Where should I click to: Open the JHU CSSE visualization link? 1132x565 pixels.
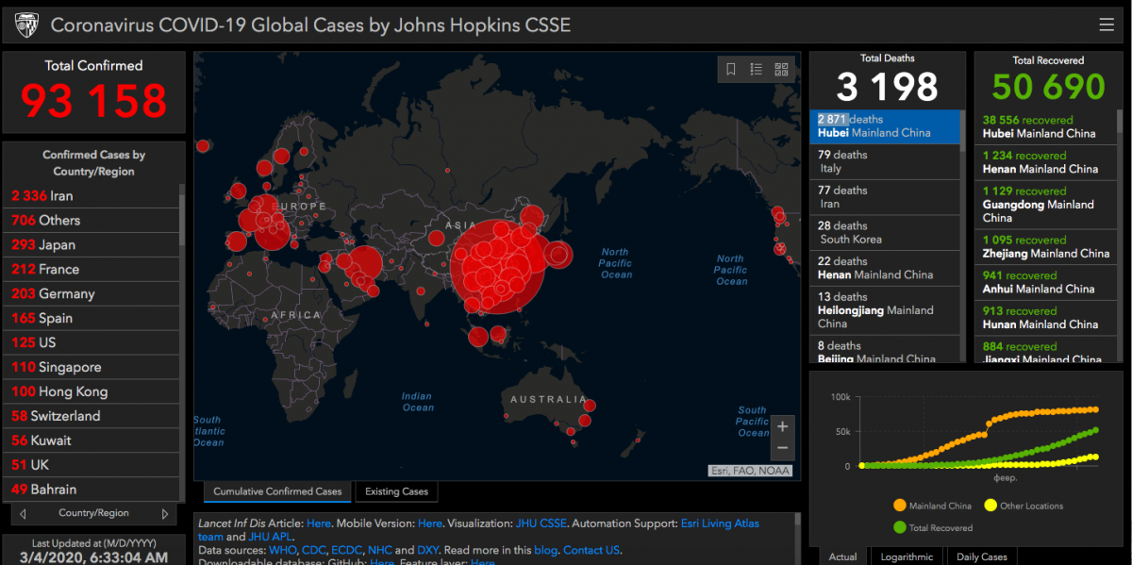pos(541,523)
